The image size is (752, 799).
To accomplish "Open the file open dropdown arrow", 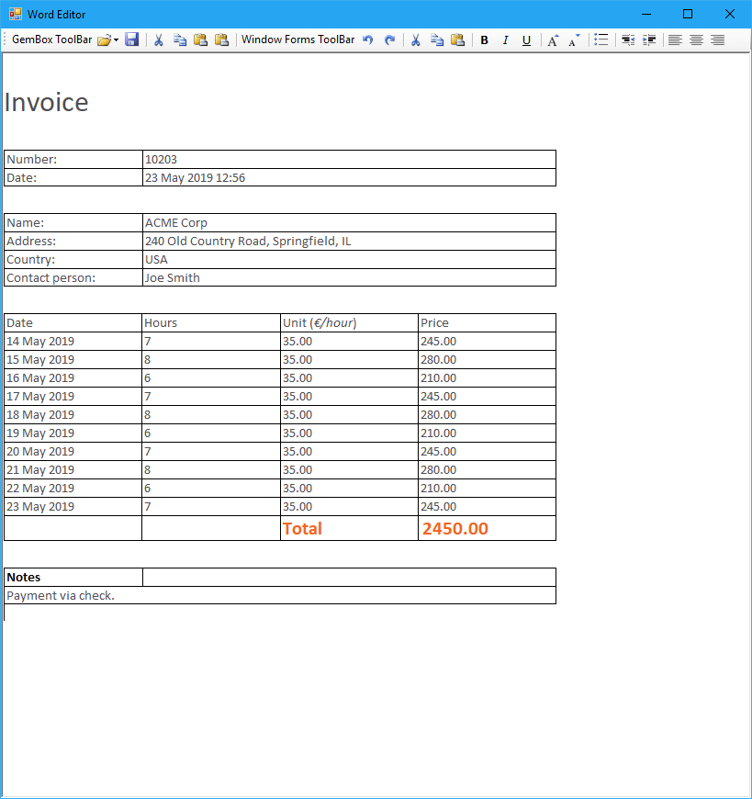I will tap(116, 39).
